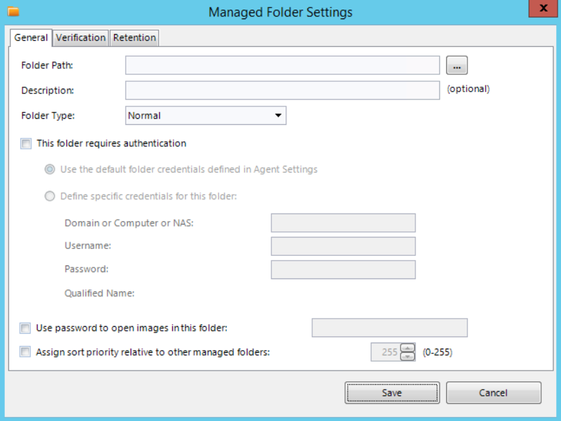
Task: Enable the folder authentication checkbox
Action: [25, 143]
